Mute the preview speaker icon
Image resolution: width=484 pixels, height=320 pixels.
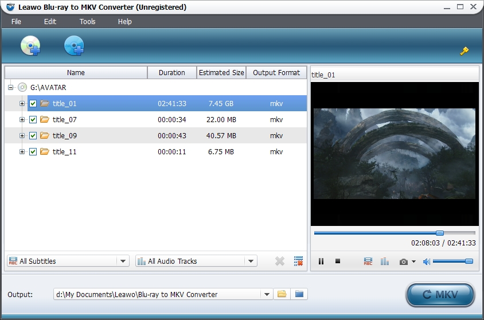[x=426, y=262]
